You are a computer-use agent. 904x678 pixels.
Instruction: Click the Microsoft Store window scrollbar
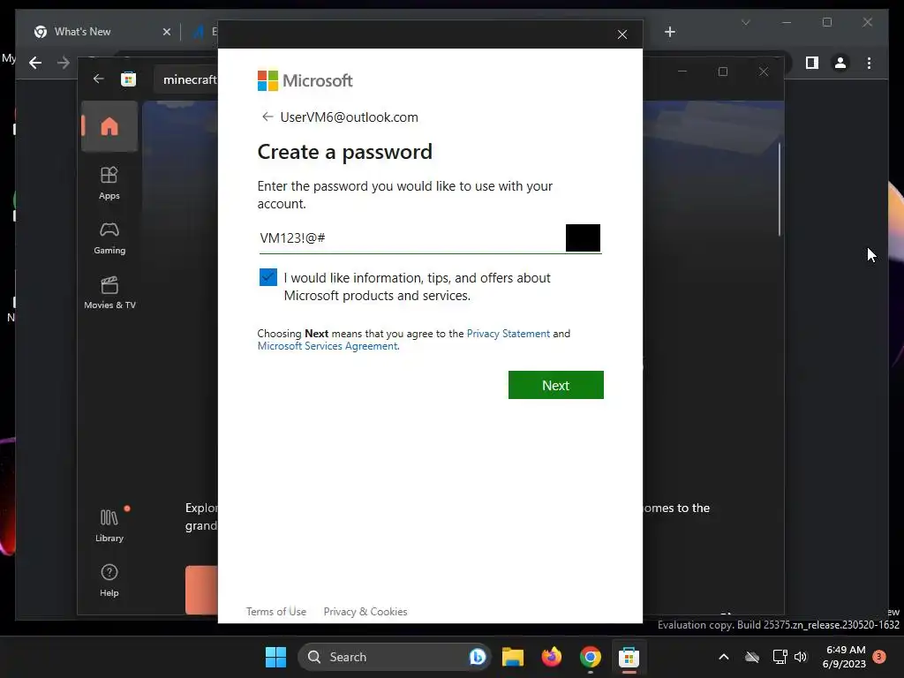[780, 189]
